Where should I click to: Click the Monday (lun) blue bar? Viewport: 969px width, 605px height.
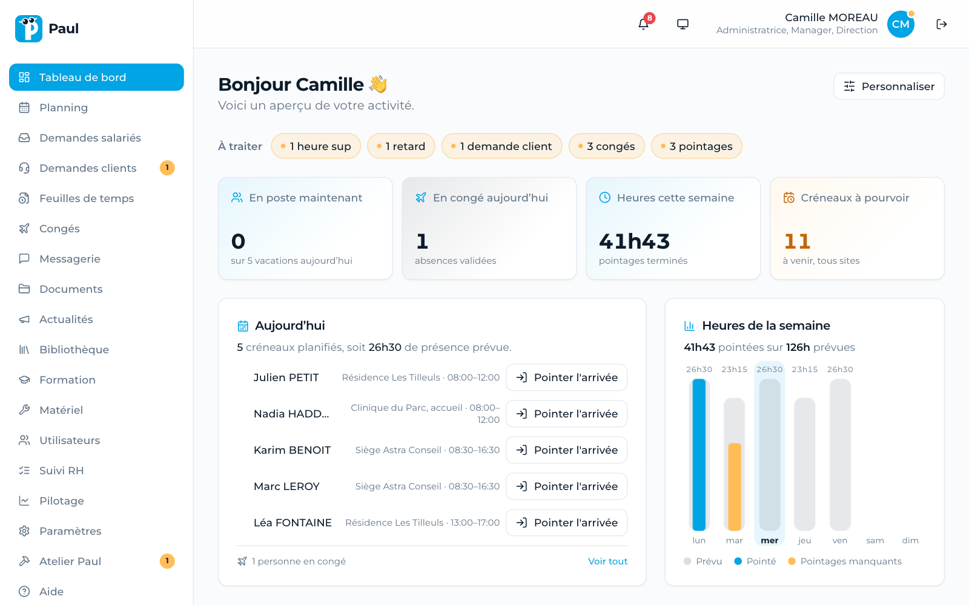[x=699, y=455]
